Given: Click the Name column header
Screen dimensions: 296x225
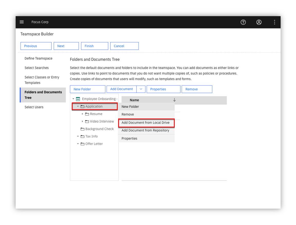Looking at the screenshot, I should pyautogui.click(x=134, y=100).
